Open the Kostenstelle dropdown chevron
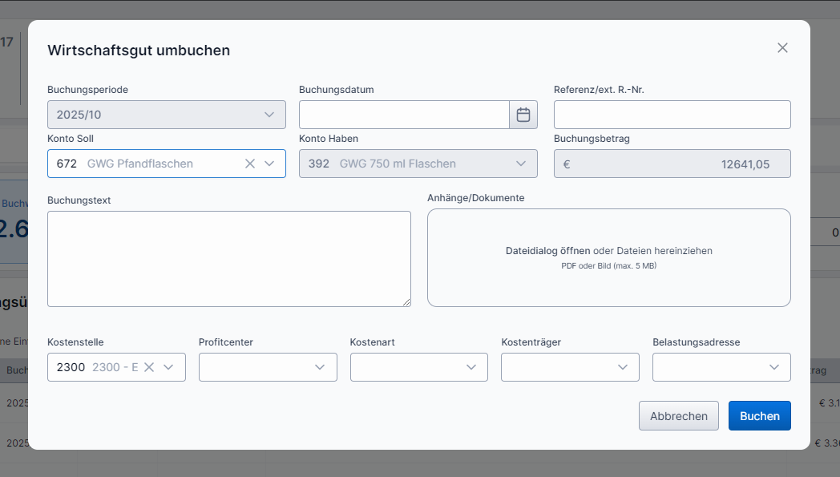This screenshot has height=477, width=840. coord(168,367)
